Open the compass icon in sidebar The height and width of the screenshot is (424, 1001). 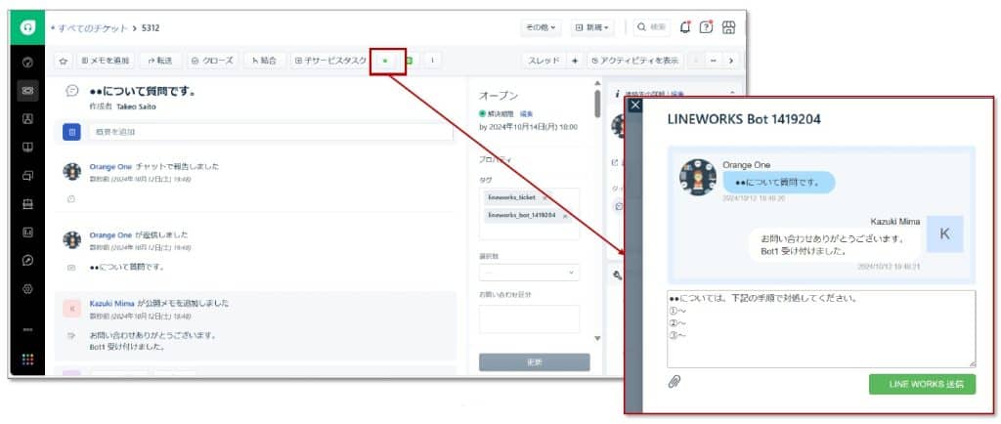click(27, 260)
